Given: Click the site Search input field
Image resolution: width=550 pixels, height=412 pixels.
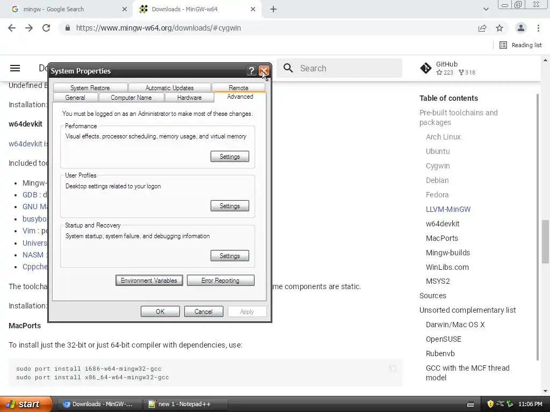Looking at the screenshot, I should point(339,68).
